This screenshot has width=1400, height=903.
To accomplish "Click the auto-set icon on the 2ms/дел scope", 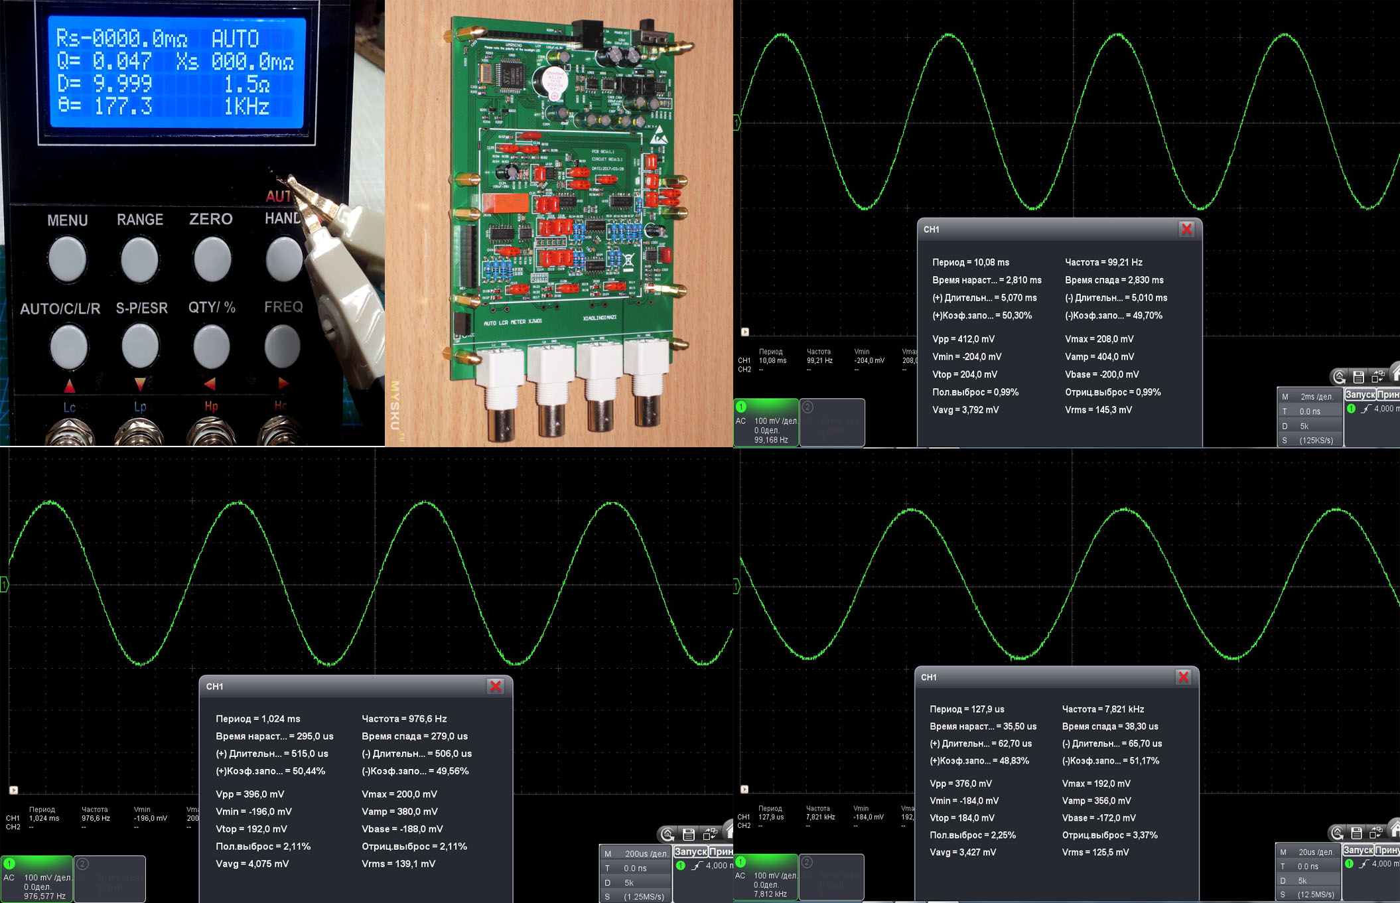I will click(1340, 377).
